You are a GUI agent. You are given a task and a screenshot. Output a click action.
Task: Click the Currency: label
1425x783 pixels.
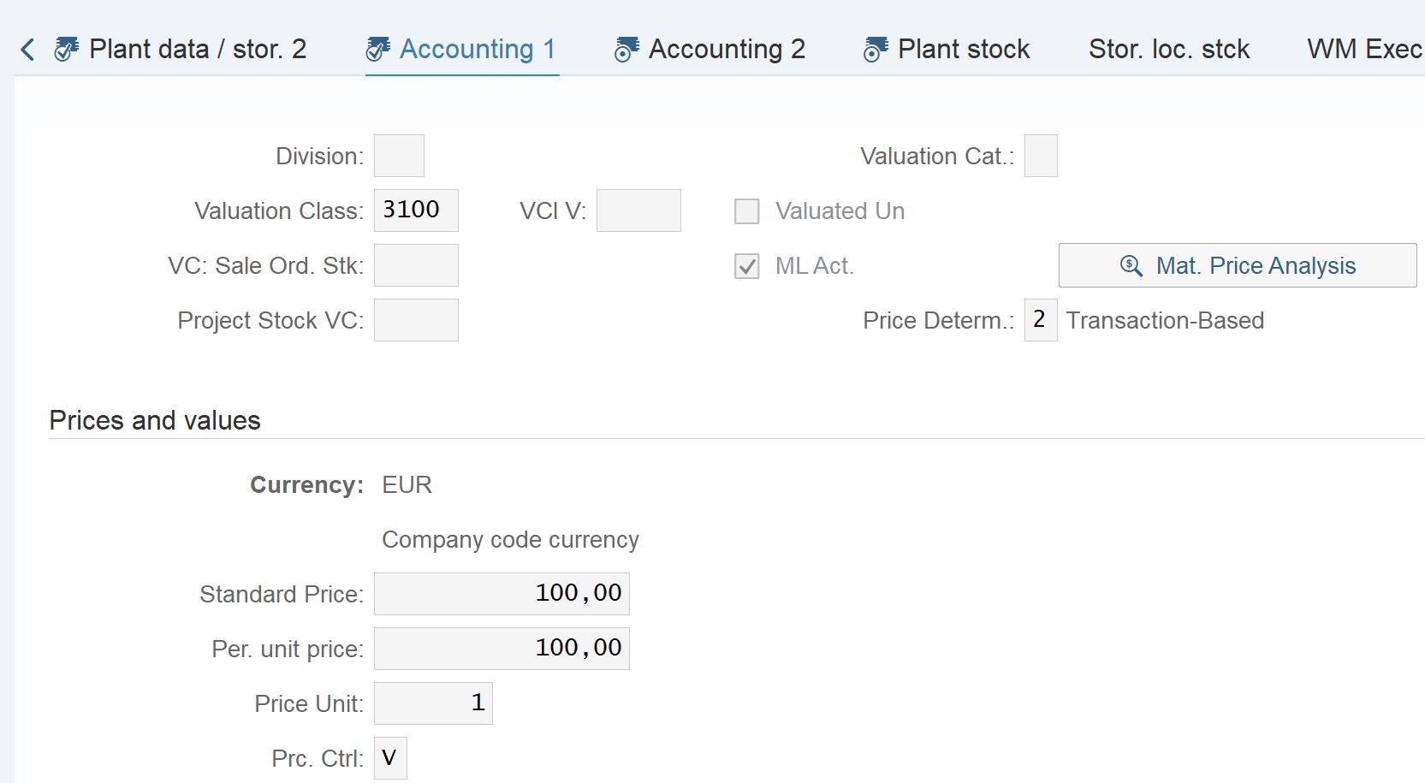click(306, 485)
